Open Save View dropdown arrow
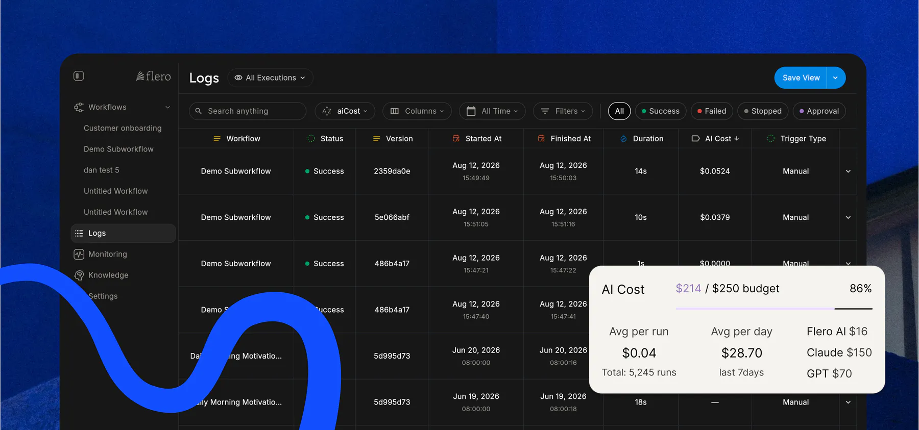 (836, 78)
